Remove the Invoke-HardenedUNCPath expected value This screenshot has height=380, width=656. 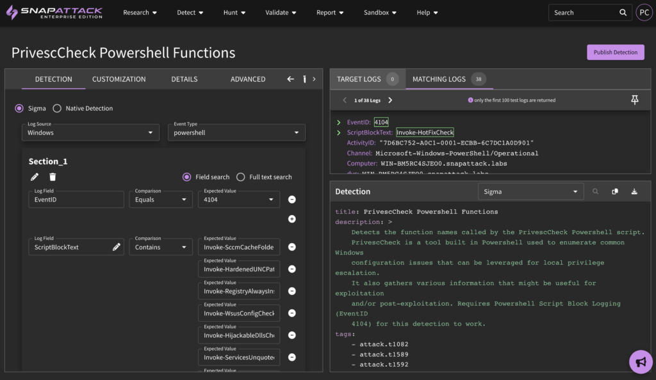(x=292, y=269)
